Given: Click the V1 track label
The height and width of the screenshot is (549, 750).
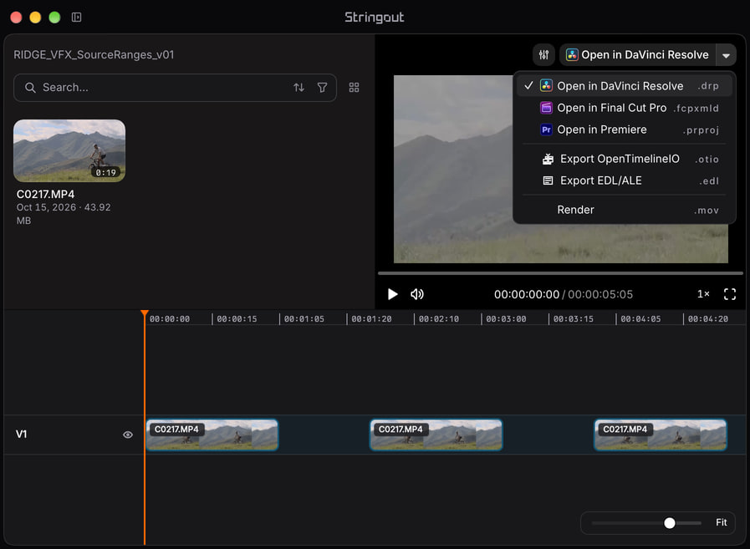Looking at the screenshot, I should [x=21, y=435].
